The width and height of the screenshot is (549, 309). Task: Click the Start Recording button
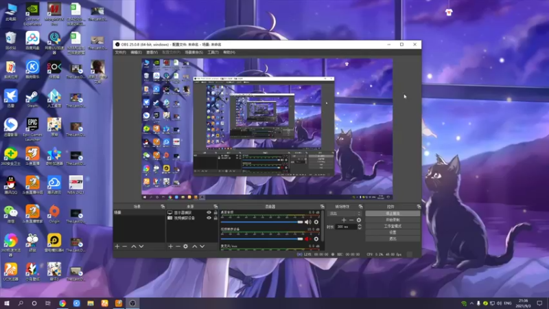tap(393, 220)
